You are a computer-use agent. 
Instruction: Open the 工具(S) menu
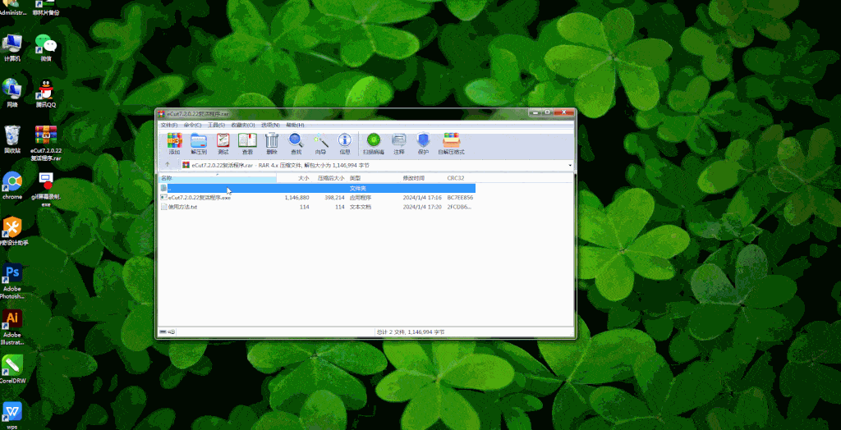click(216, 125)
